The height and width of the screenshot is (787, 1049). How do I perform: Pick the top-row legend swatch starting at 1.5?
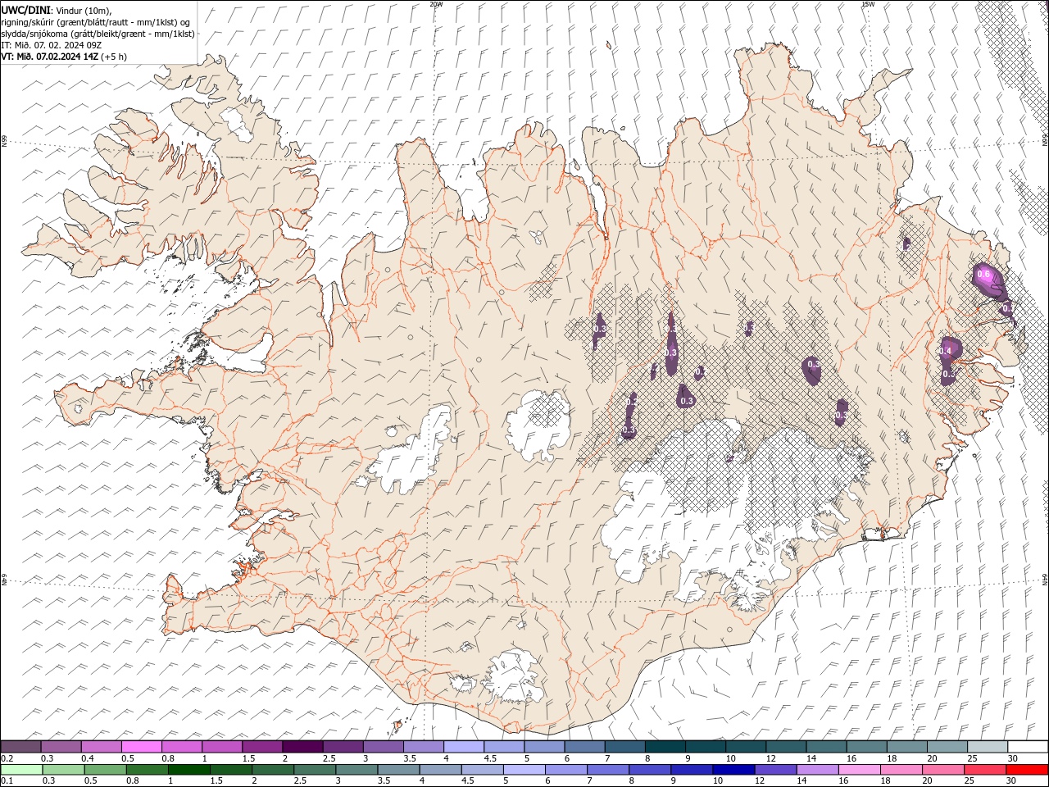coord(262,747)
